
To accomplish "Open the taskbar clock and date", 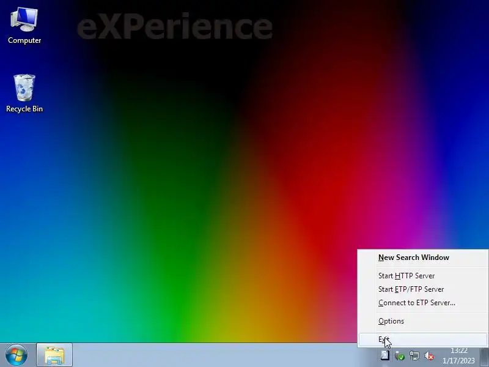I will pos(458,355).
